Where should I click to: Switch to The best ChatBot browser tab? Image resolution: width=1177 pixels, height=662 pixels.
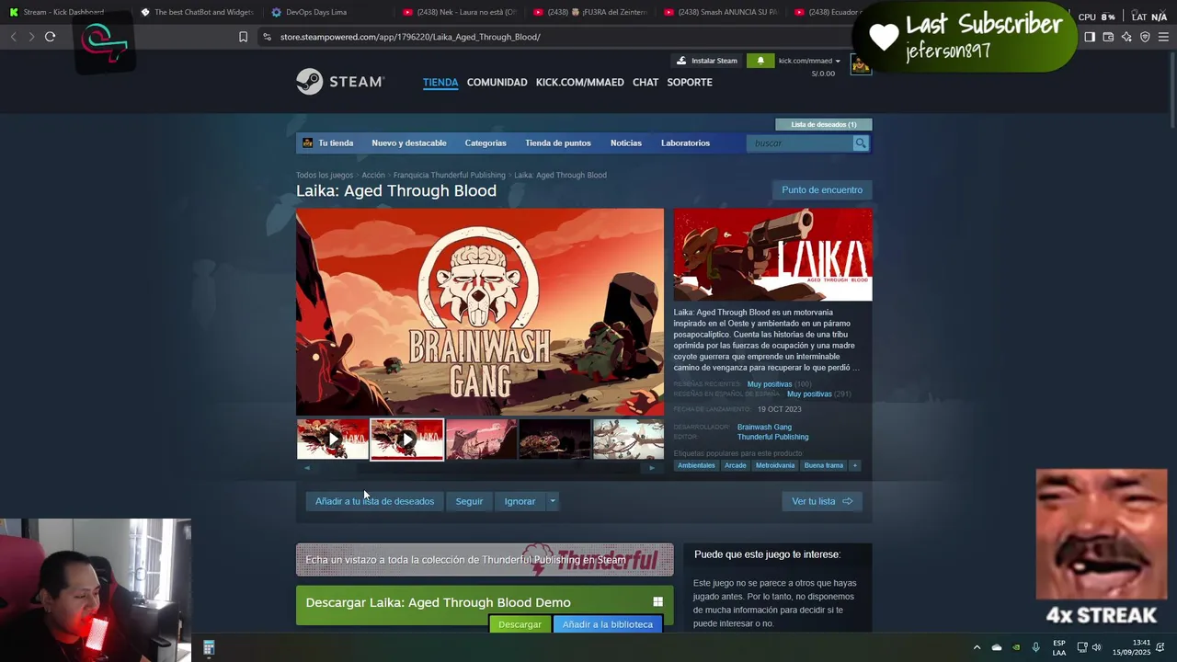pos(196,12)
